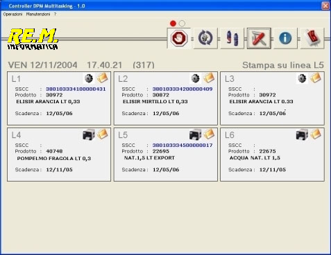Click the Stampa su linea L5 status text
Image resolution: width=331 pixels, height=255 pixels.
283,65
